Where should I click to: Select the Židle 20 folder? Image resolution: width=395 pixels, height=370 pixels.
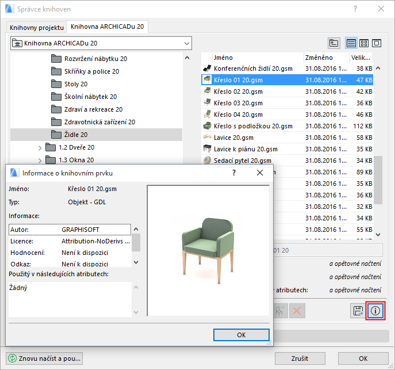96,135
